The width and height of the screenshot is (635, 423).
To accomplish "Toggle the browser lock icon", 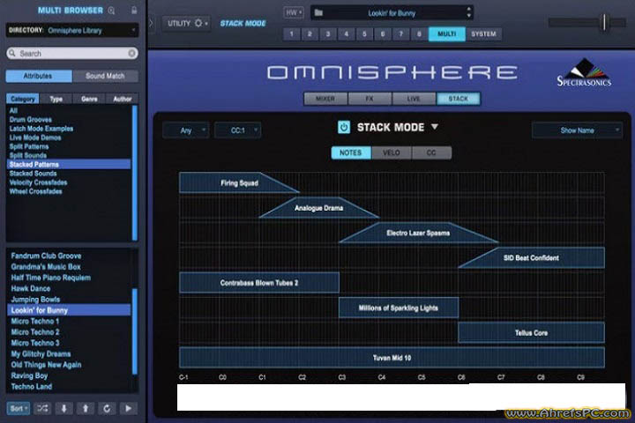I will click(134, 10).
